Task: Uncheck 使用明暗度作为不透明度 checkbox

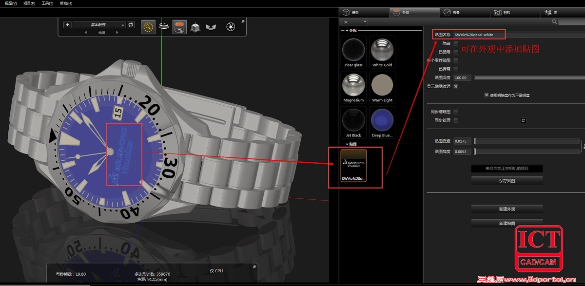Action: 487,95
